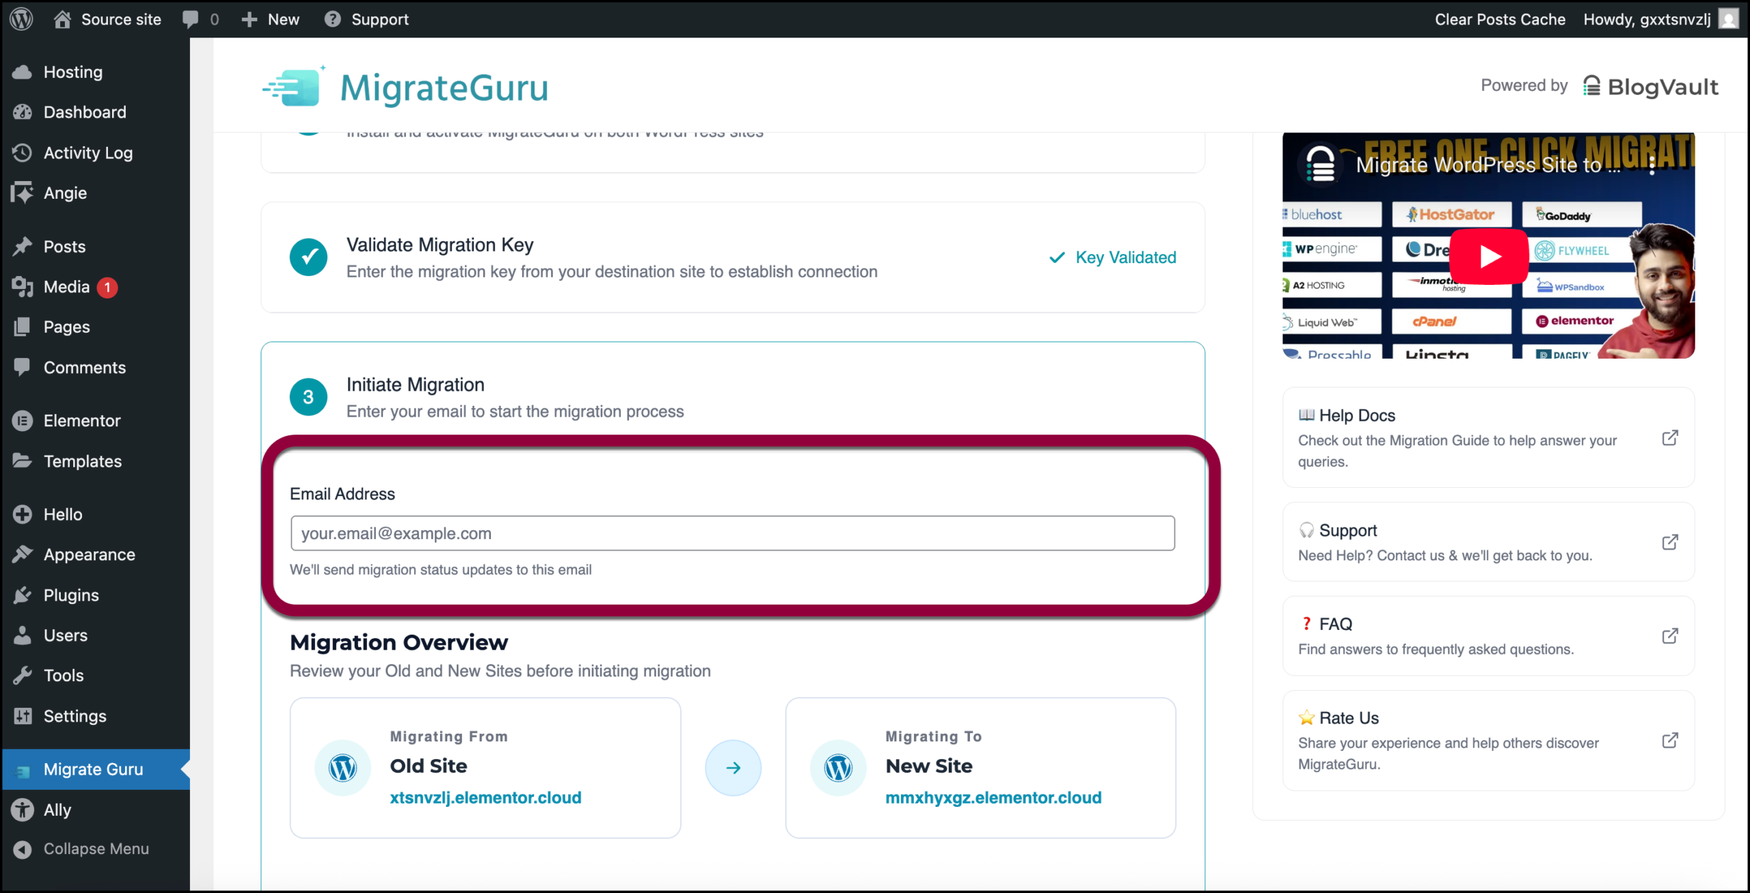Open the xtsnvzlj.elementor.cloud old site link
The width and height of the screenshot is (1750, 893).
point(485,797)
